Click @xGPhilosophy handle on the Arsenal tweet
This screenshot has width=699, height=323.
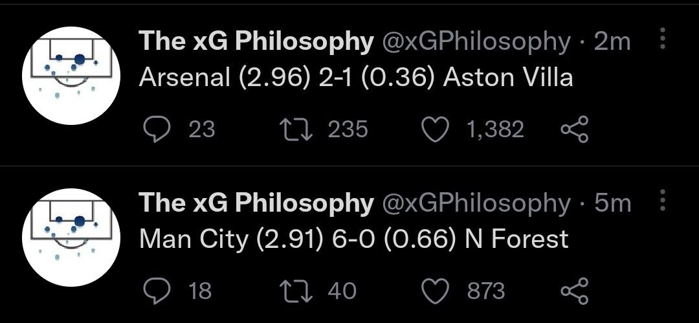coord(478,41)
